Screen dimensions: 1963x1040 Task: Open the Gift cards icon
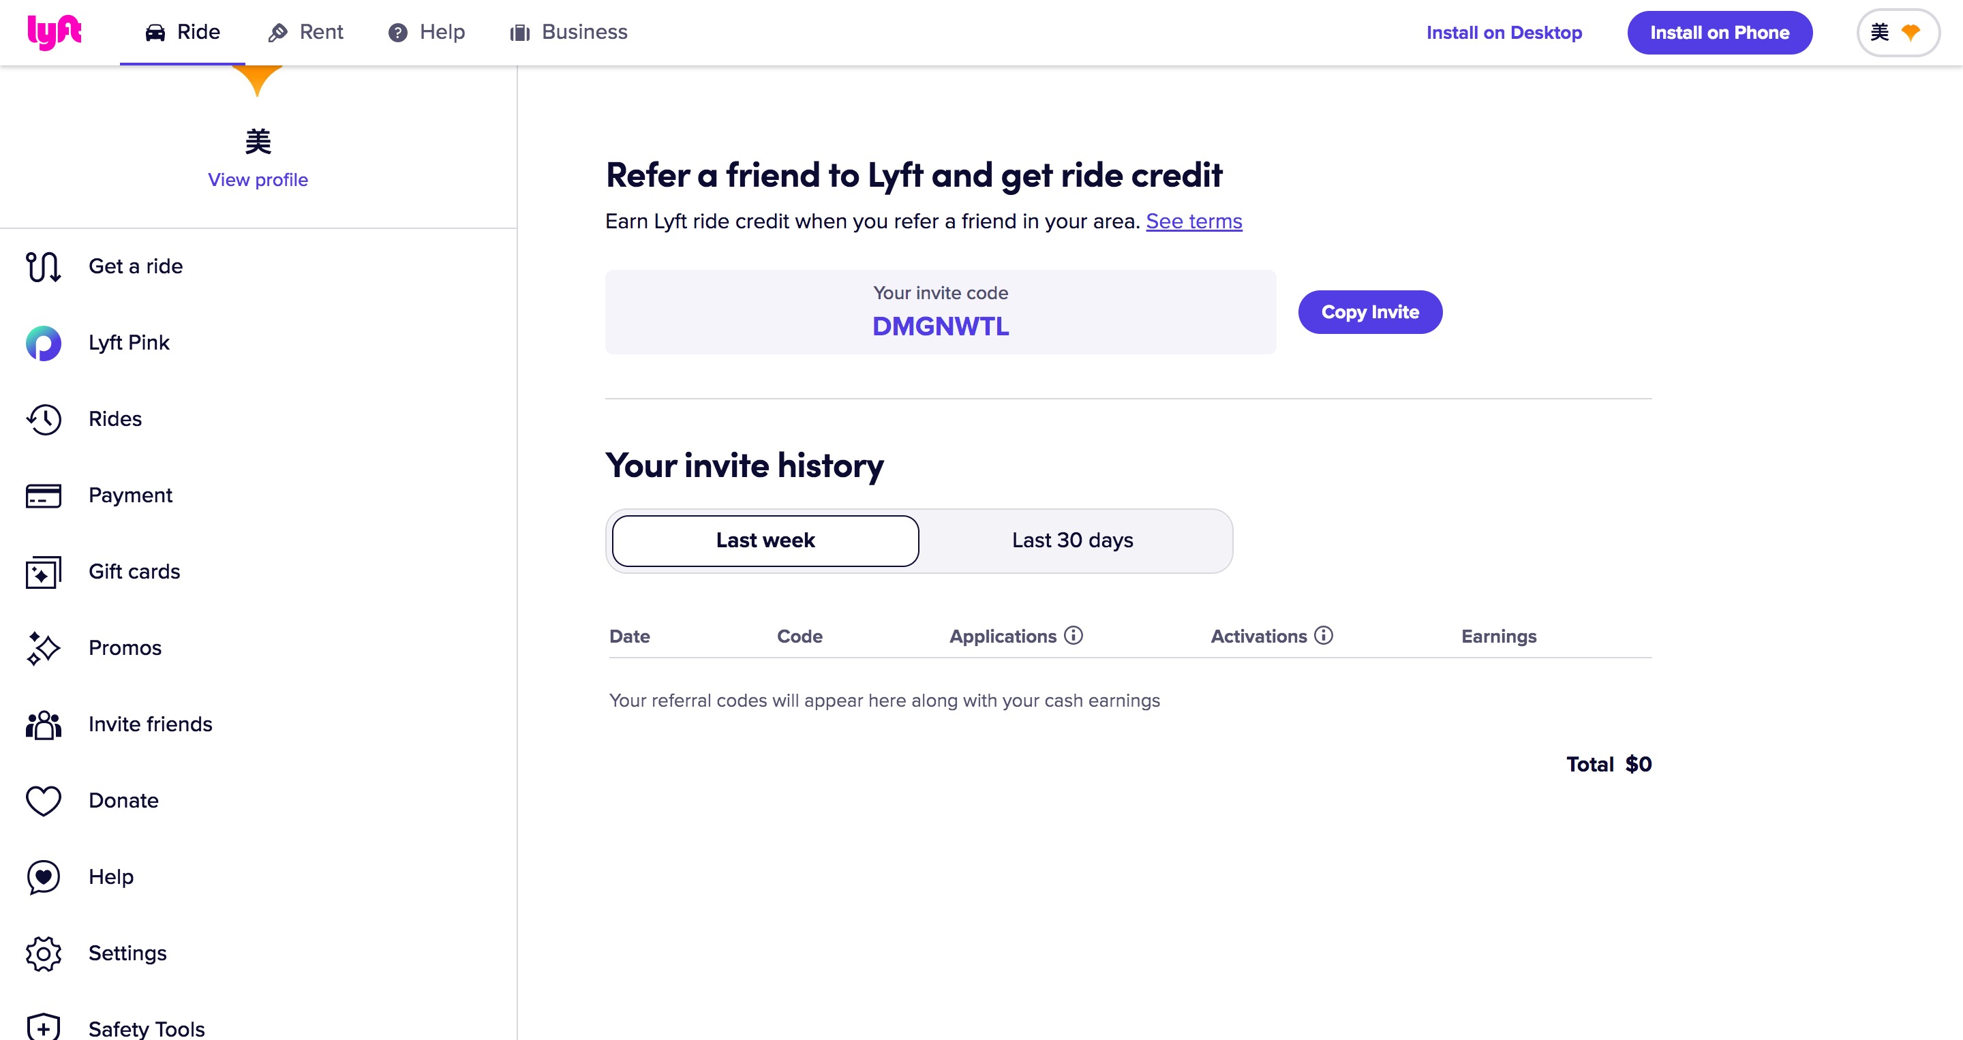[44, 571]
